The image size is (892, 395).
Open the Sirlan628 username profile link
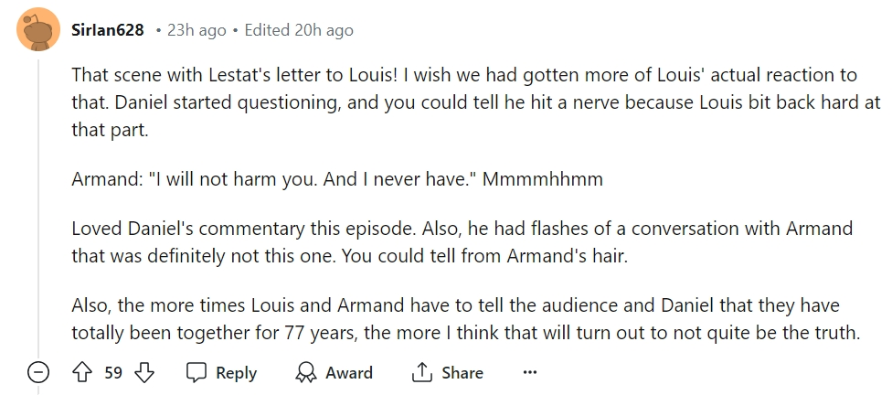click(107, 30)
